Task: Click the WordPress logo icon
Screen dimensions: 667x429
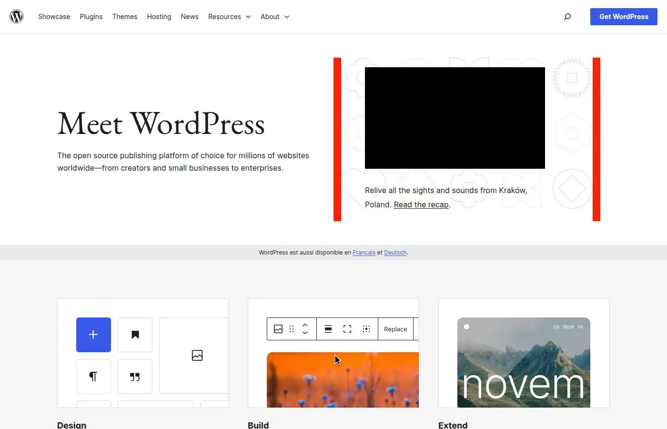Action: tap(17, 17)
